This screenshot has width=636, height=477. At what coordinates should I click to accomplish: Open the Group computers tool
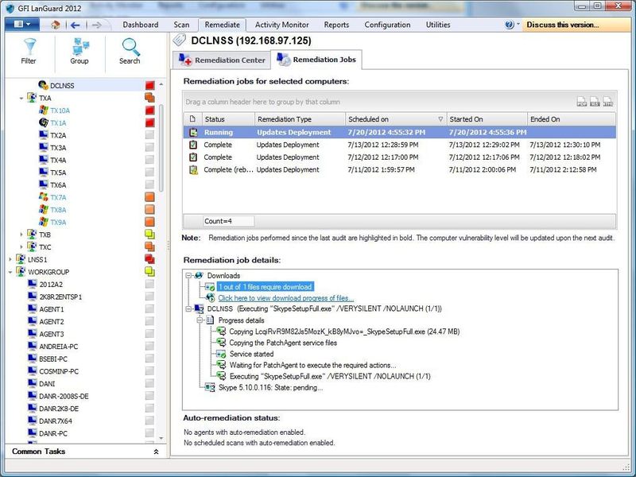coord(79,52)
